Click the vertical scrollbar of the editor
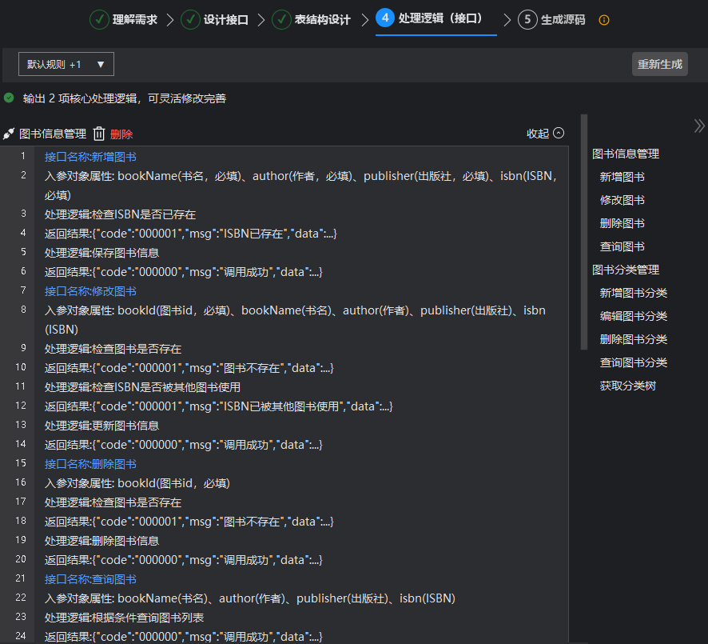 pyautogui.click(x=584, y=232)
